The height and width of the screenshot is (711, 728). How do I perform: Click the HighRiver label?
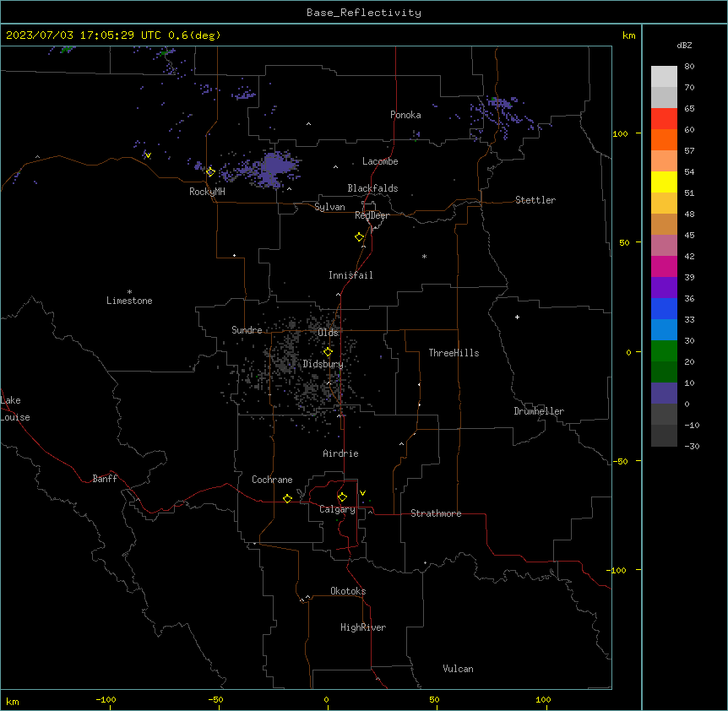coord(363,627)
